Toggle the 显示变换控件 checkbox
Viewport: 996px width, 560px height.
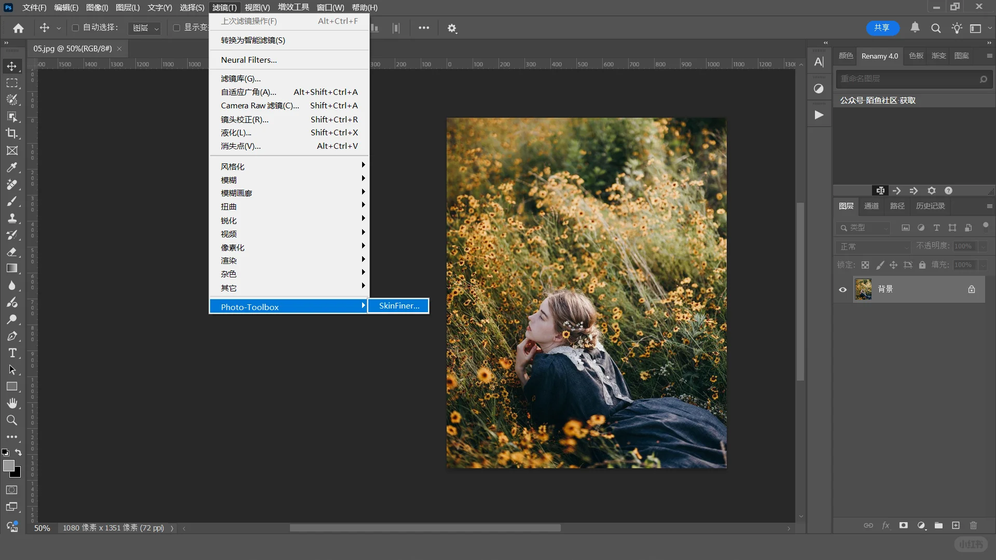(176, 27)
